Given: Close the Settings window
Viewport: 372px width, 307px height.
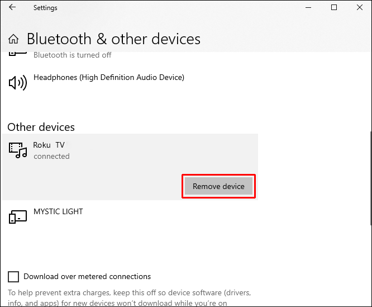Looking at the screenshot, I should 359,8.
